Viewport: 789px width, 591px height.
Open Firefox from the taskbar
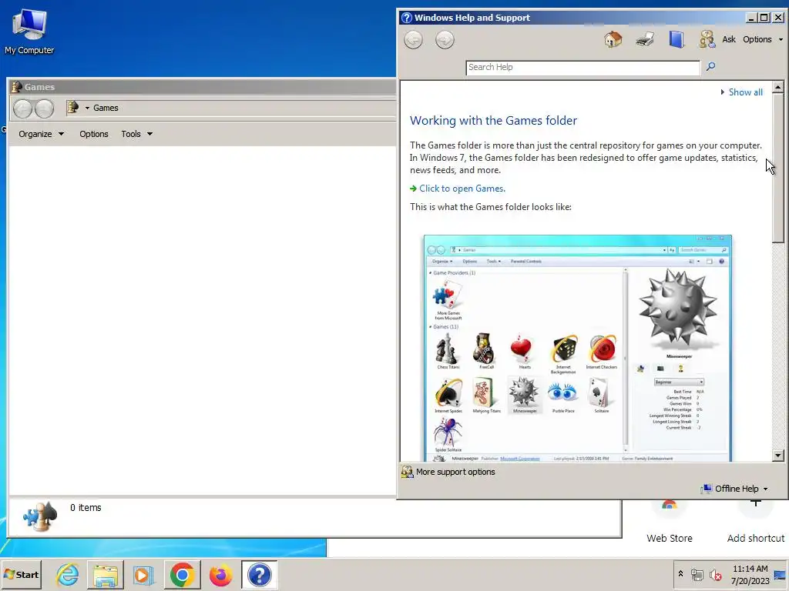220,574
